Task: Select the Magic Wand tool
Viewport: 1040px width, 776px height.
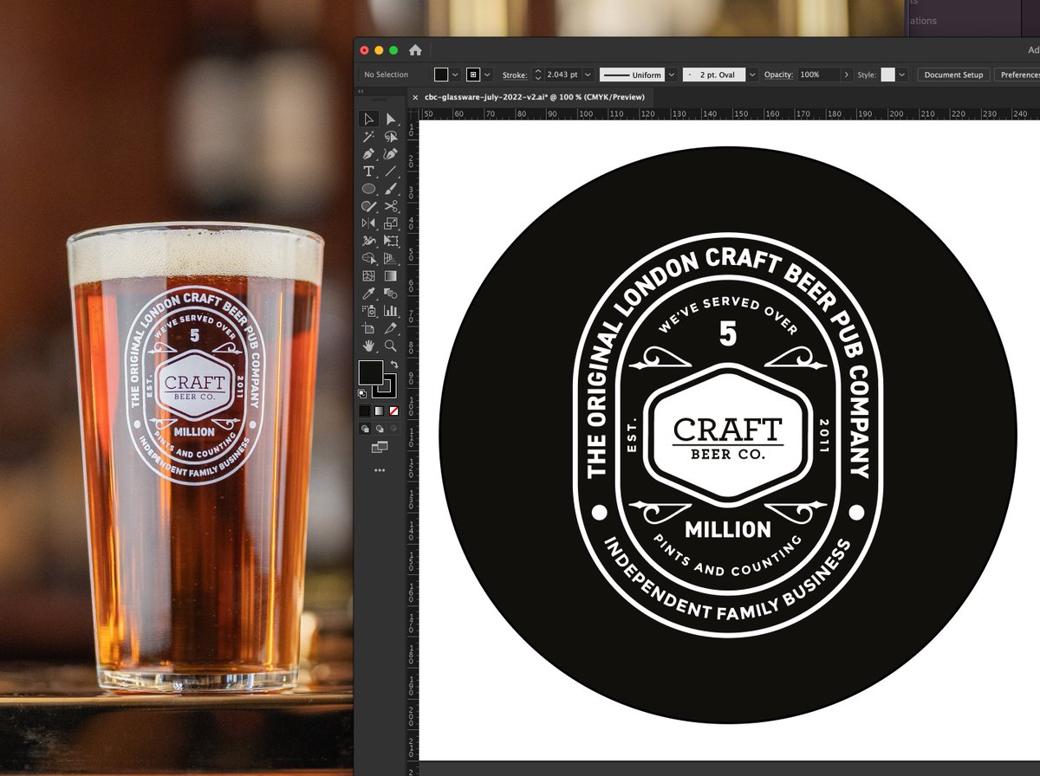Action: (368, 136)
